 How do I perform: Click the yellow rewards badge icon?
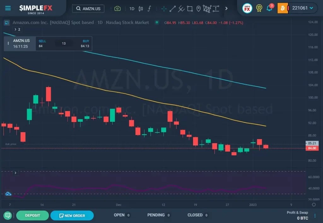coord(259,9)
